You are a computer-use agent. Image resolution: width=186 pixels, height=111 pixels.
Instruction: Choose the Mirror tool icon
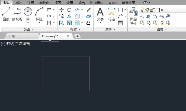69,16
